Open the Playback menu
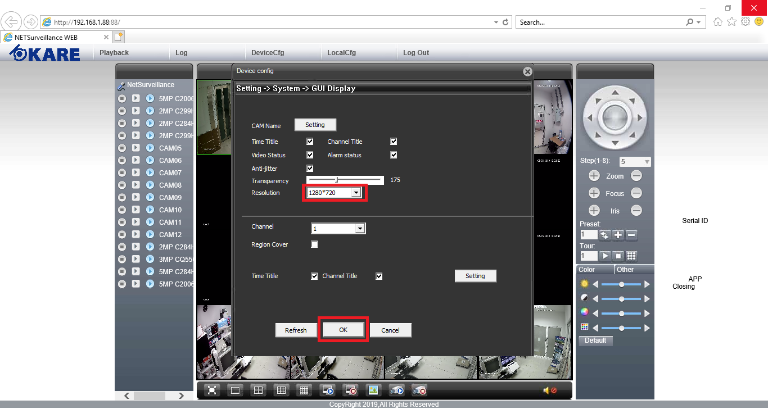768x409 pixels. [114, 53]
